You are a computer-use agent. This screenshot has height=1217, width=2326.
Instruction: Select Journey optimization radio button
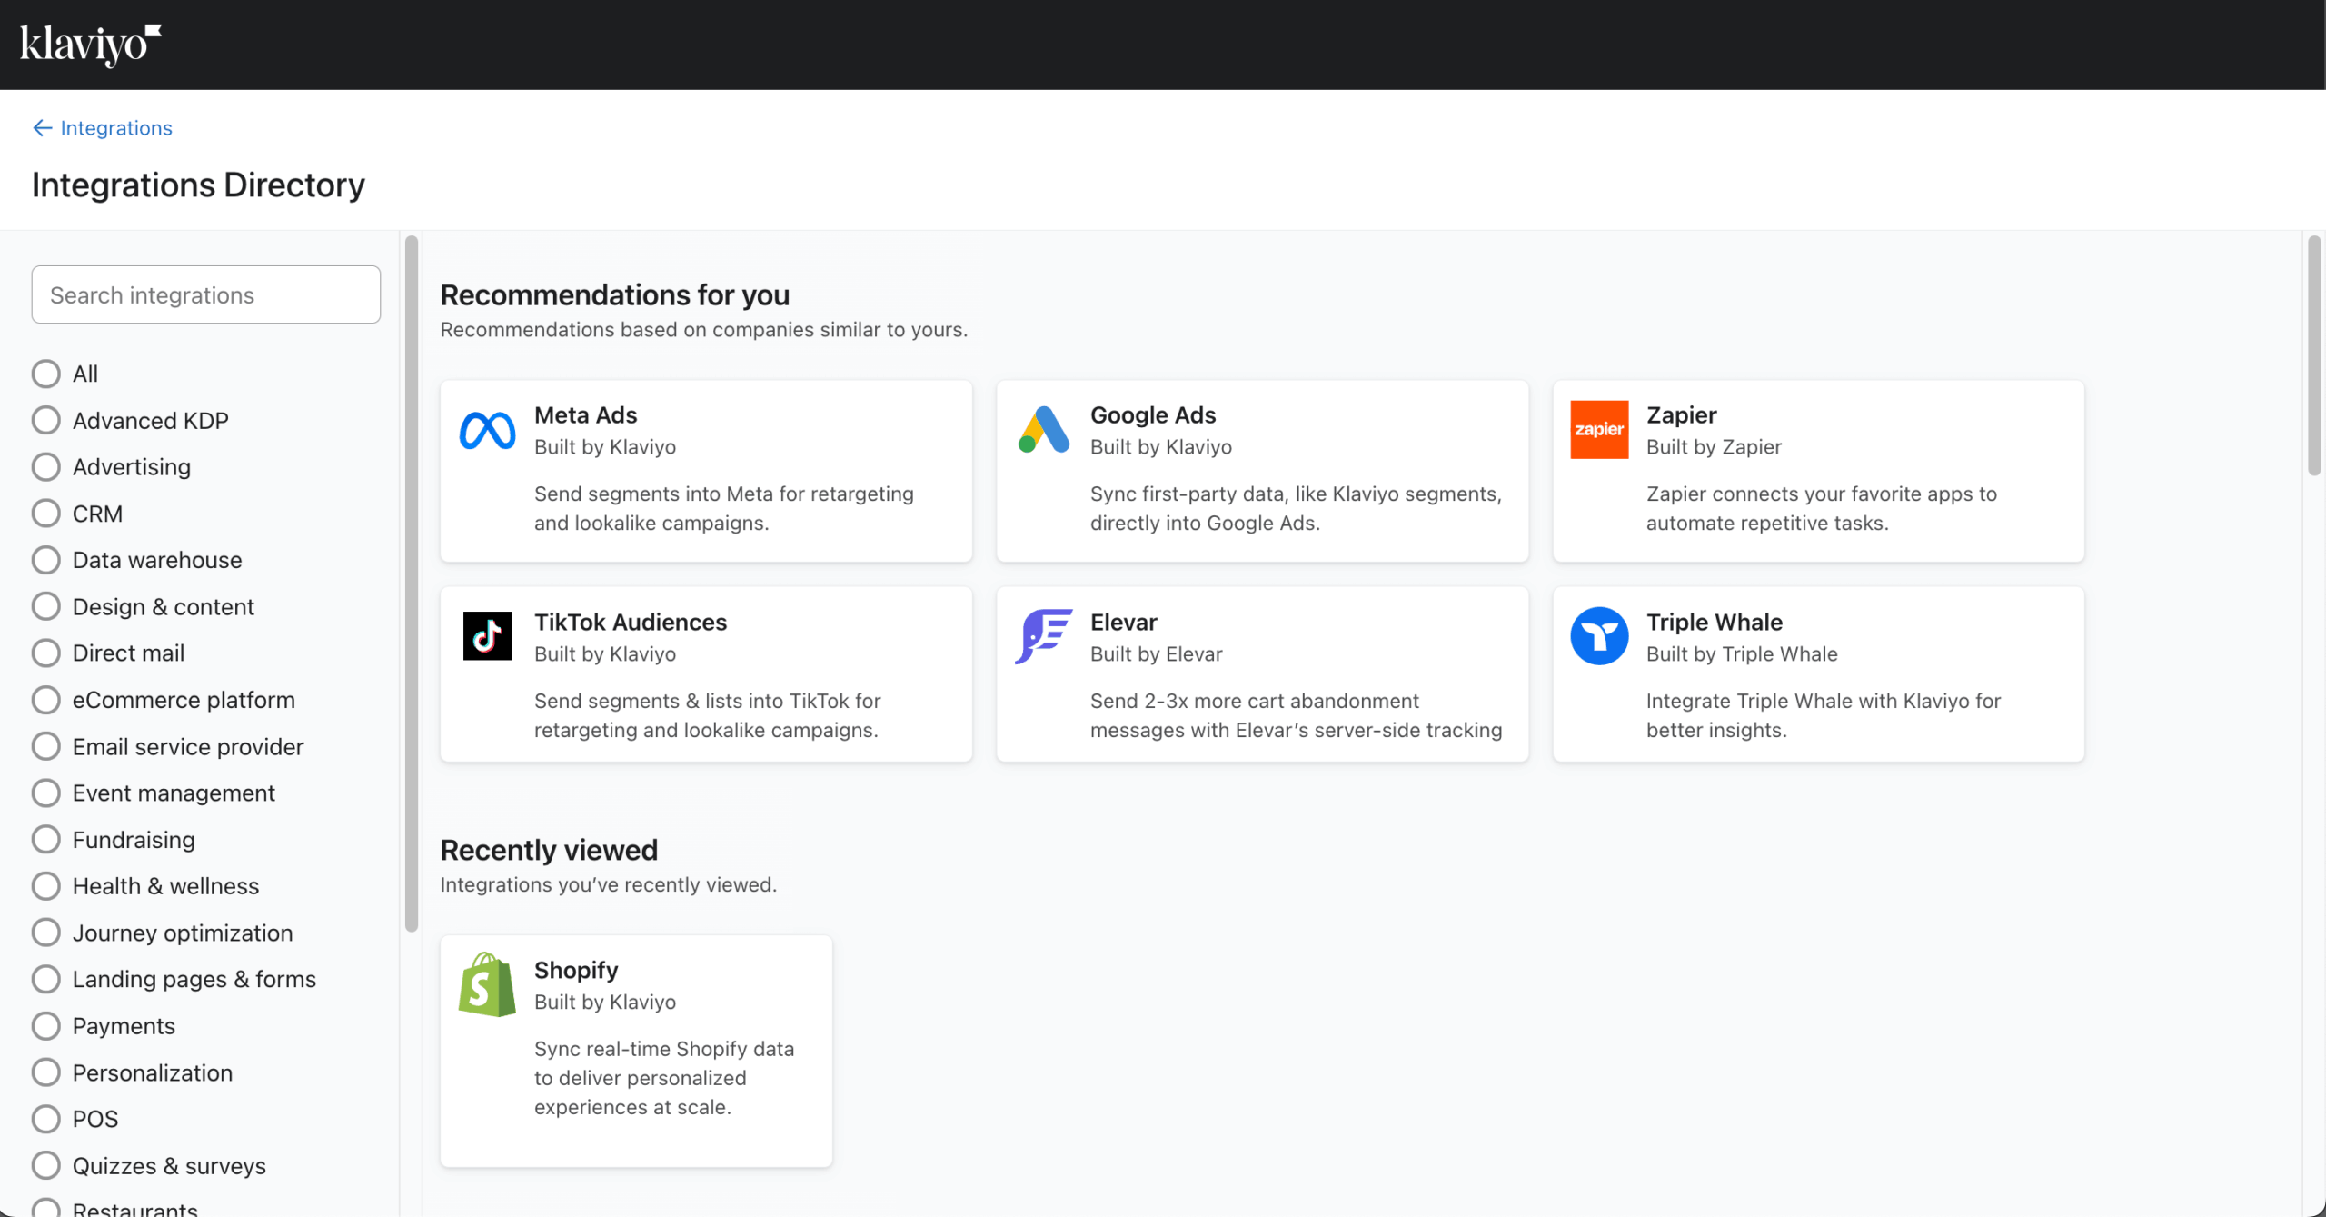pos(46,933)
